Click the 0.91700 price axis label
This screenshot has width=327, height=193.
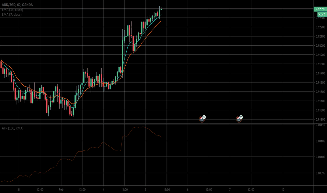coord(320,73)
